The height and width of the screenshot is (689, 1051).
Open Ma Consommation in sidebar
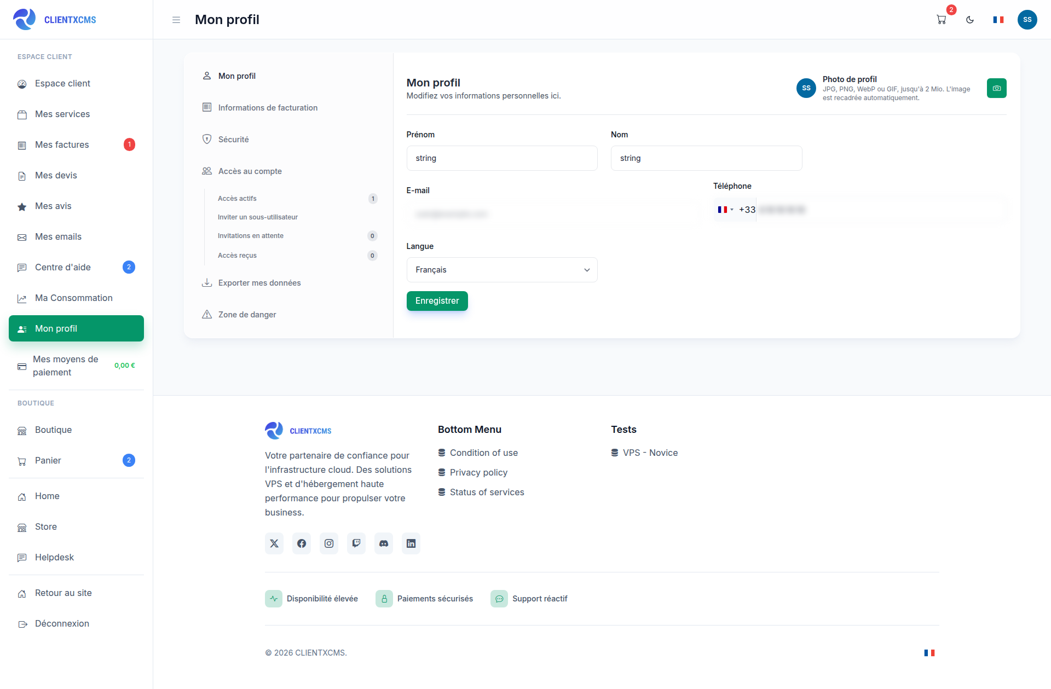(76, 298)
